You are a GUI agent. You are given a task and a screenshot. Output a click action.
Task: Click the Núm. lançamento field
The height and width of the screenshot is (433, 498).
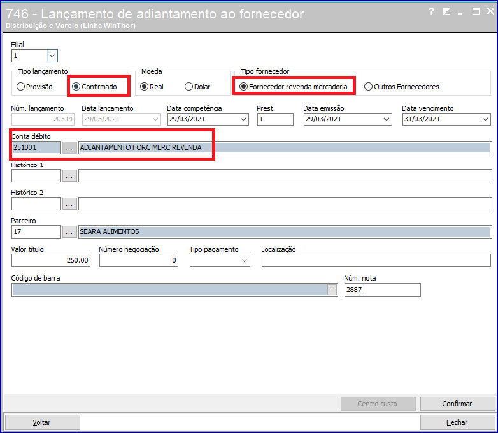click(43, 119)
